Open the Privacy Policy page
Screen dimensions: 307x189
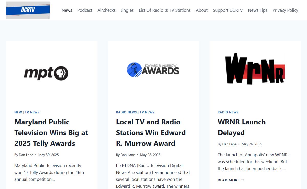(x=285, y=10)
